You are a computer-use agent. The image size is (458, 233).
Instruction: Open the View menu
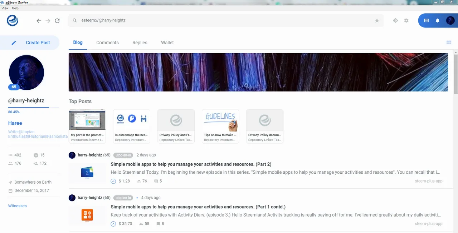(5, 8)
